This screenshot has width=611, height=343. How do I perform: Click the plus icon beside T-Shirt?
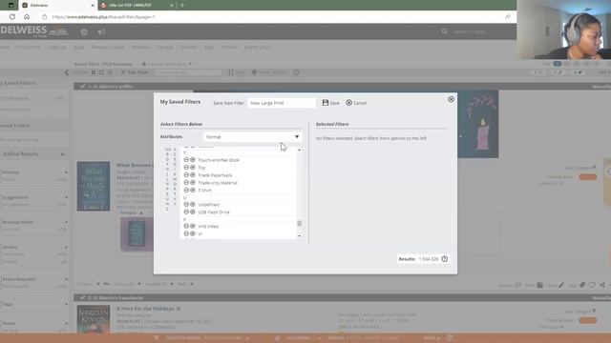(193, 190)
